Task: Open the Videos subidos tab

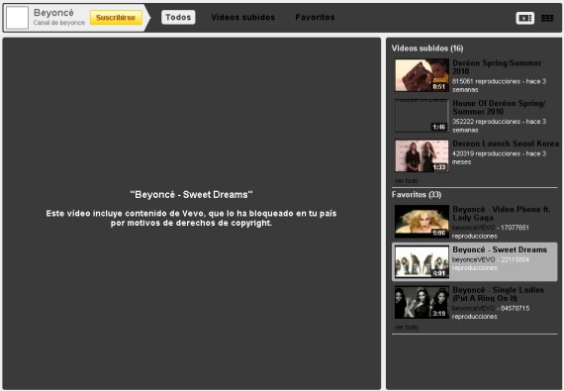Action: [242, 17]
